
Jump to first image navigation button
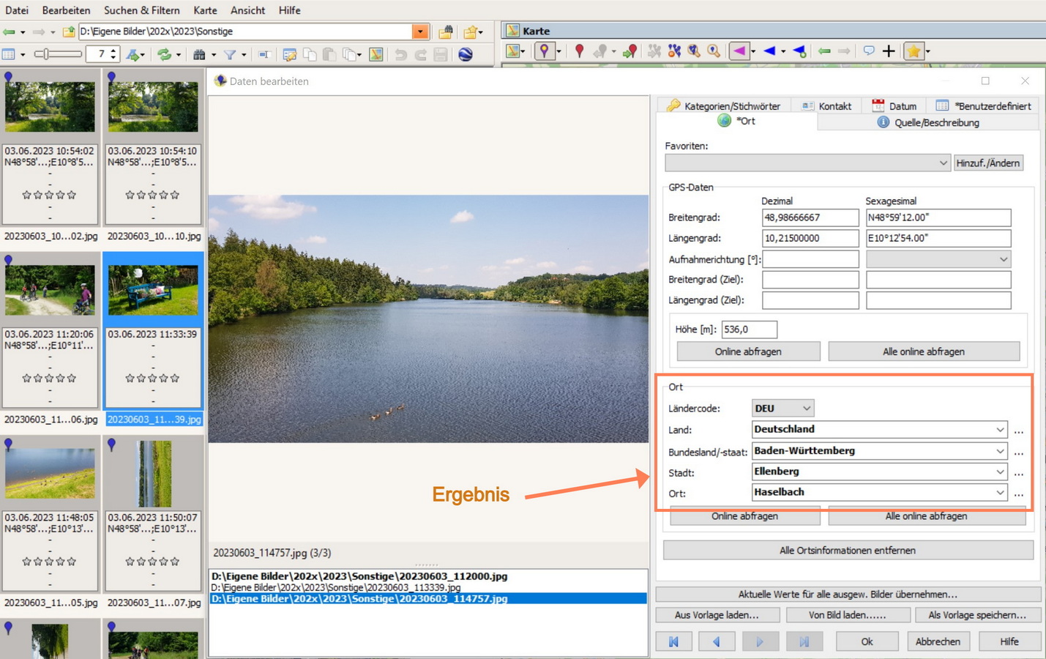673,641
